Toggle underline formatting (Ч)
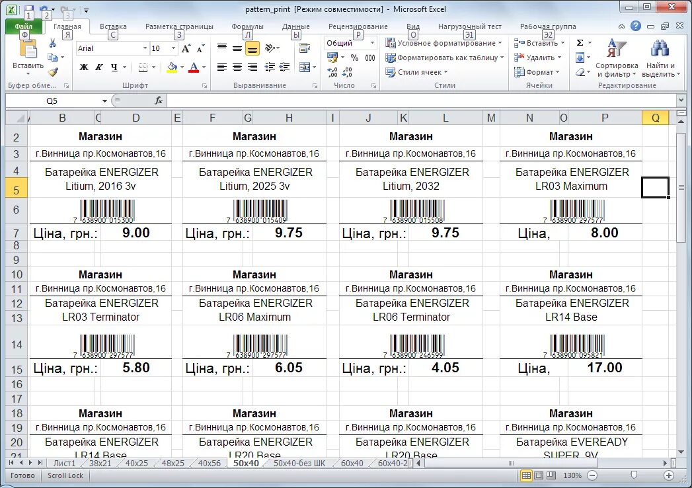Screen dimensions: 692x488 point(114,67)
